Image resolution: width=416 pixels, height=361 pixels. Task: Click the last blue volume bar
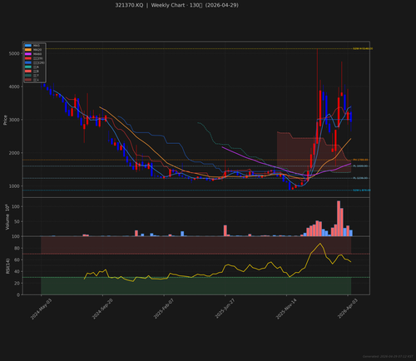(351, 233)
